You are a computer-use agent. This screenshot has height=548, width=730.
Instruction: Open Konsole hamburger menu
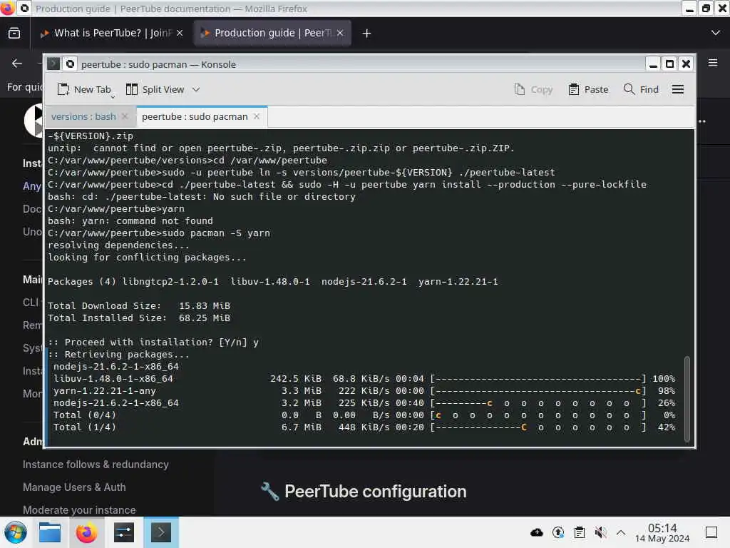point(678,89)
